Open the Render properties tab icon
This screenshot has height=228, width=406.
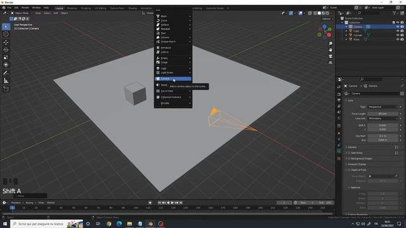coord(339,94)
